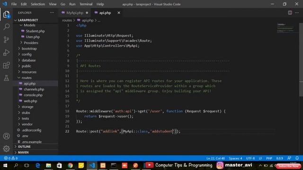Viewport: 303px width, 170px height.
Task: Open editor More Actions ellipsis
Action: click(297, 13)
